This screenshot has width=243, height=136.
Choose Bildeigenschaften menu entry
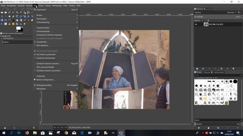pos(56,85)
